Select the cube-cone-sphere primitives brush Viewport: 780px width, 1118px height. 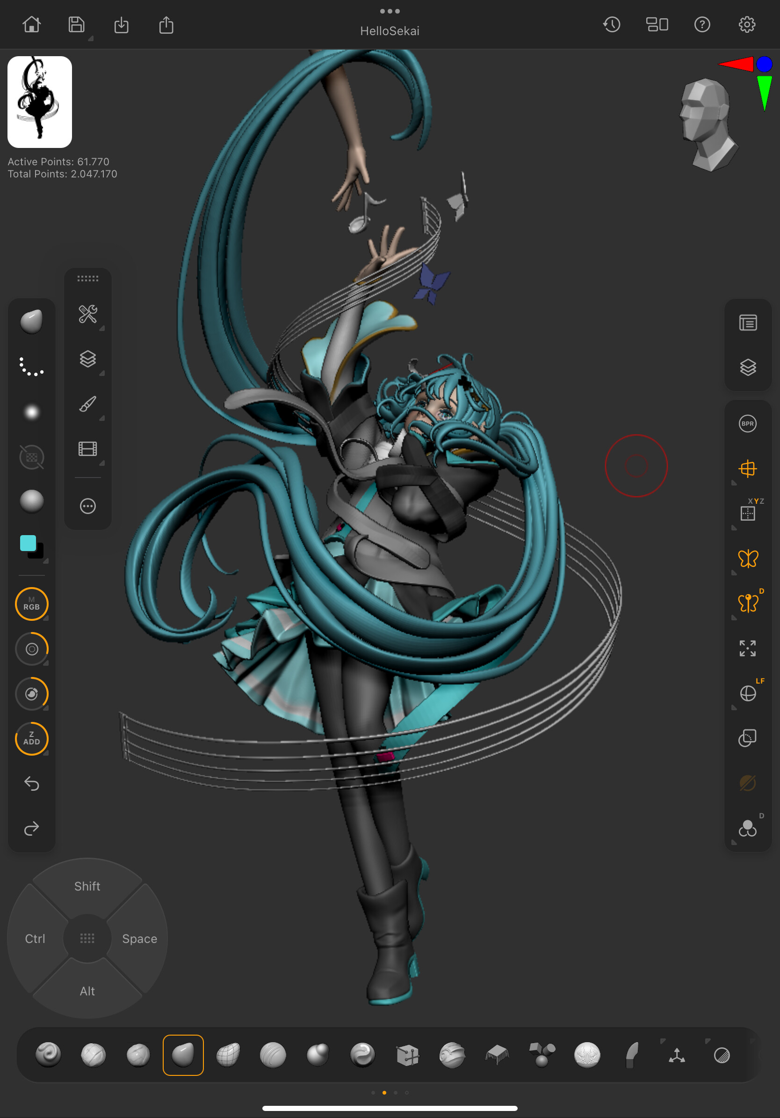(x=542, y=1055)
